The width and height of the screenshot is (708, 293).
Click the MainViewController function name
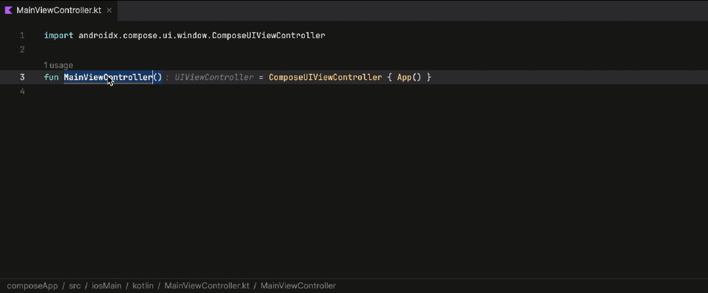coord(108,78)
